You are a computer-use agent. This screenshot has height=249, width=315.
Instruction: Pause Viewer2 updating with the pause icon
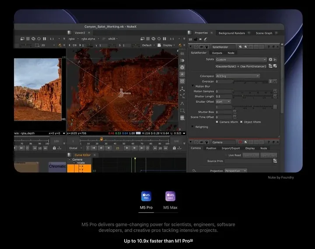(164, 39)
